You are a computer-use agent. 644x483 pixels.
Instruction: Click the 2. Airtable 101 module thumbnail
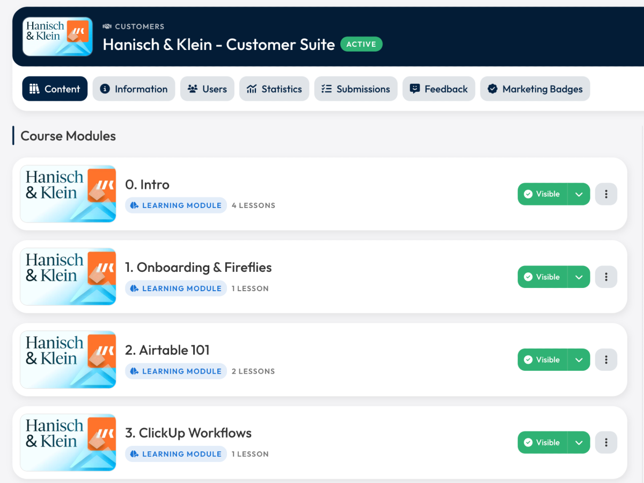click(68, 359)
